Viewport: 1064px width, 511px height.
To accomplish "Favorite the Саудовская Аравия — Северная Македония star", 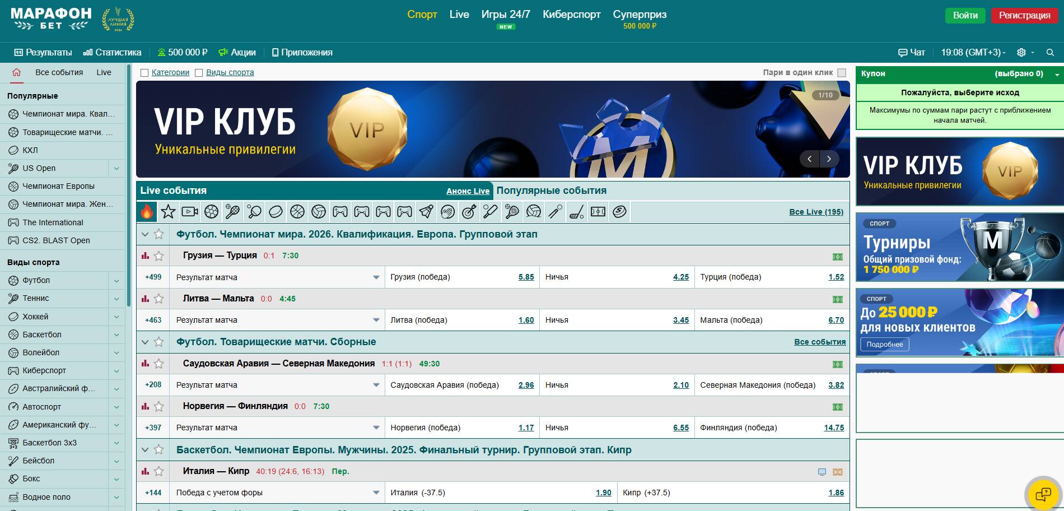I will point(159,364).
